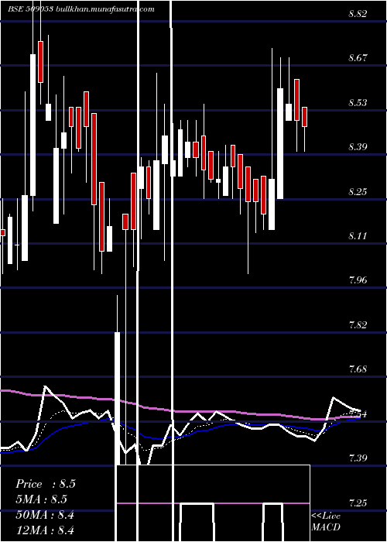Click the 7.96 price axis label
The width and height of the screenshot is (387, 542).
[358, 280]
